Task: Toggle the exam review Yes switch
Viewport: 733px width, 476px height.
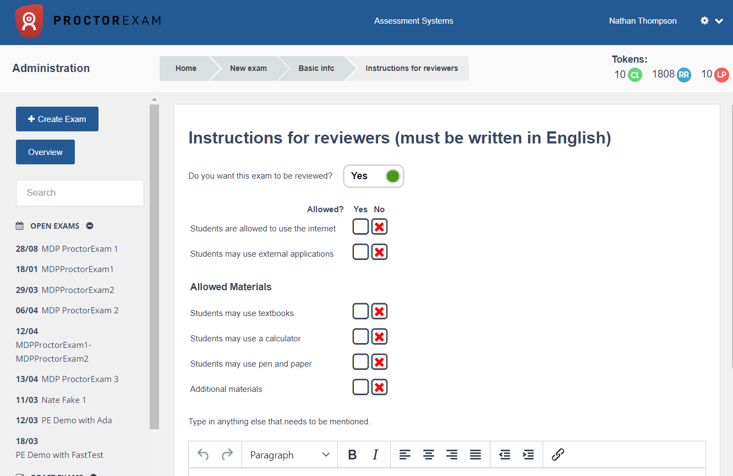Action: (374, 176)
